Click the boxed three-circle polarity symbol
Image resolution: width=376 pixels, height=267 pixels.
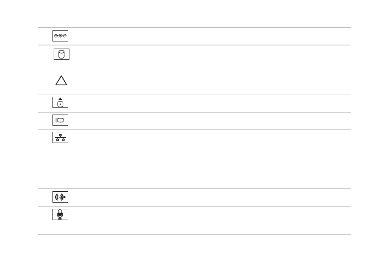point(60,36)
